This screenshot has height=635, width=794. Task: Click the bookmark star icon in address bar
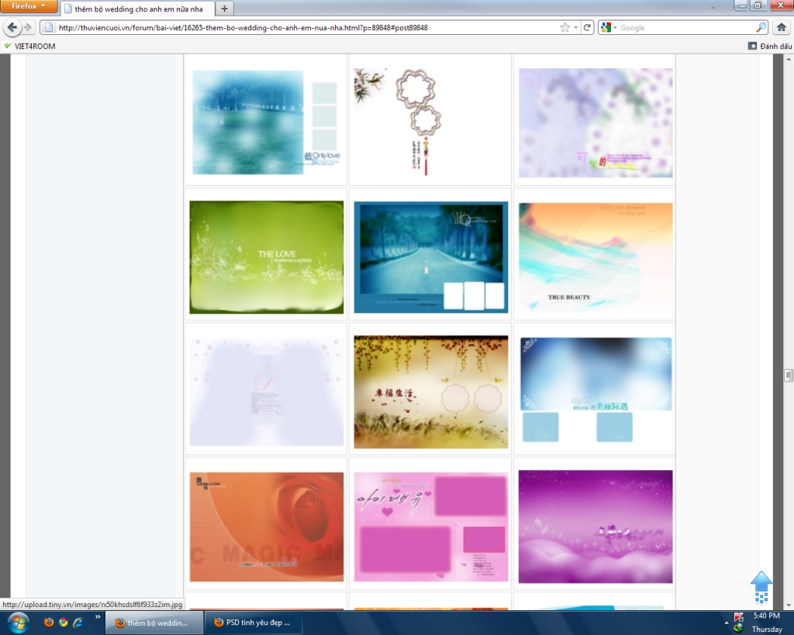[x=564, y=27]
